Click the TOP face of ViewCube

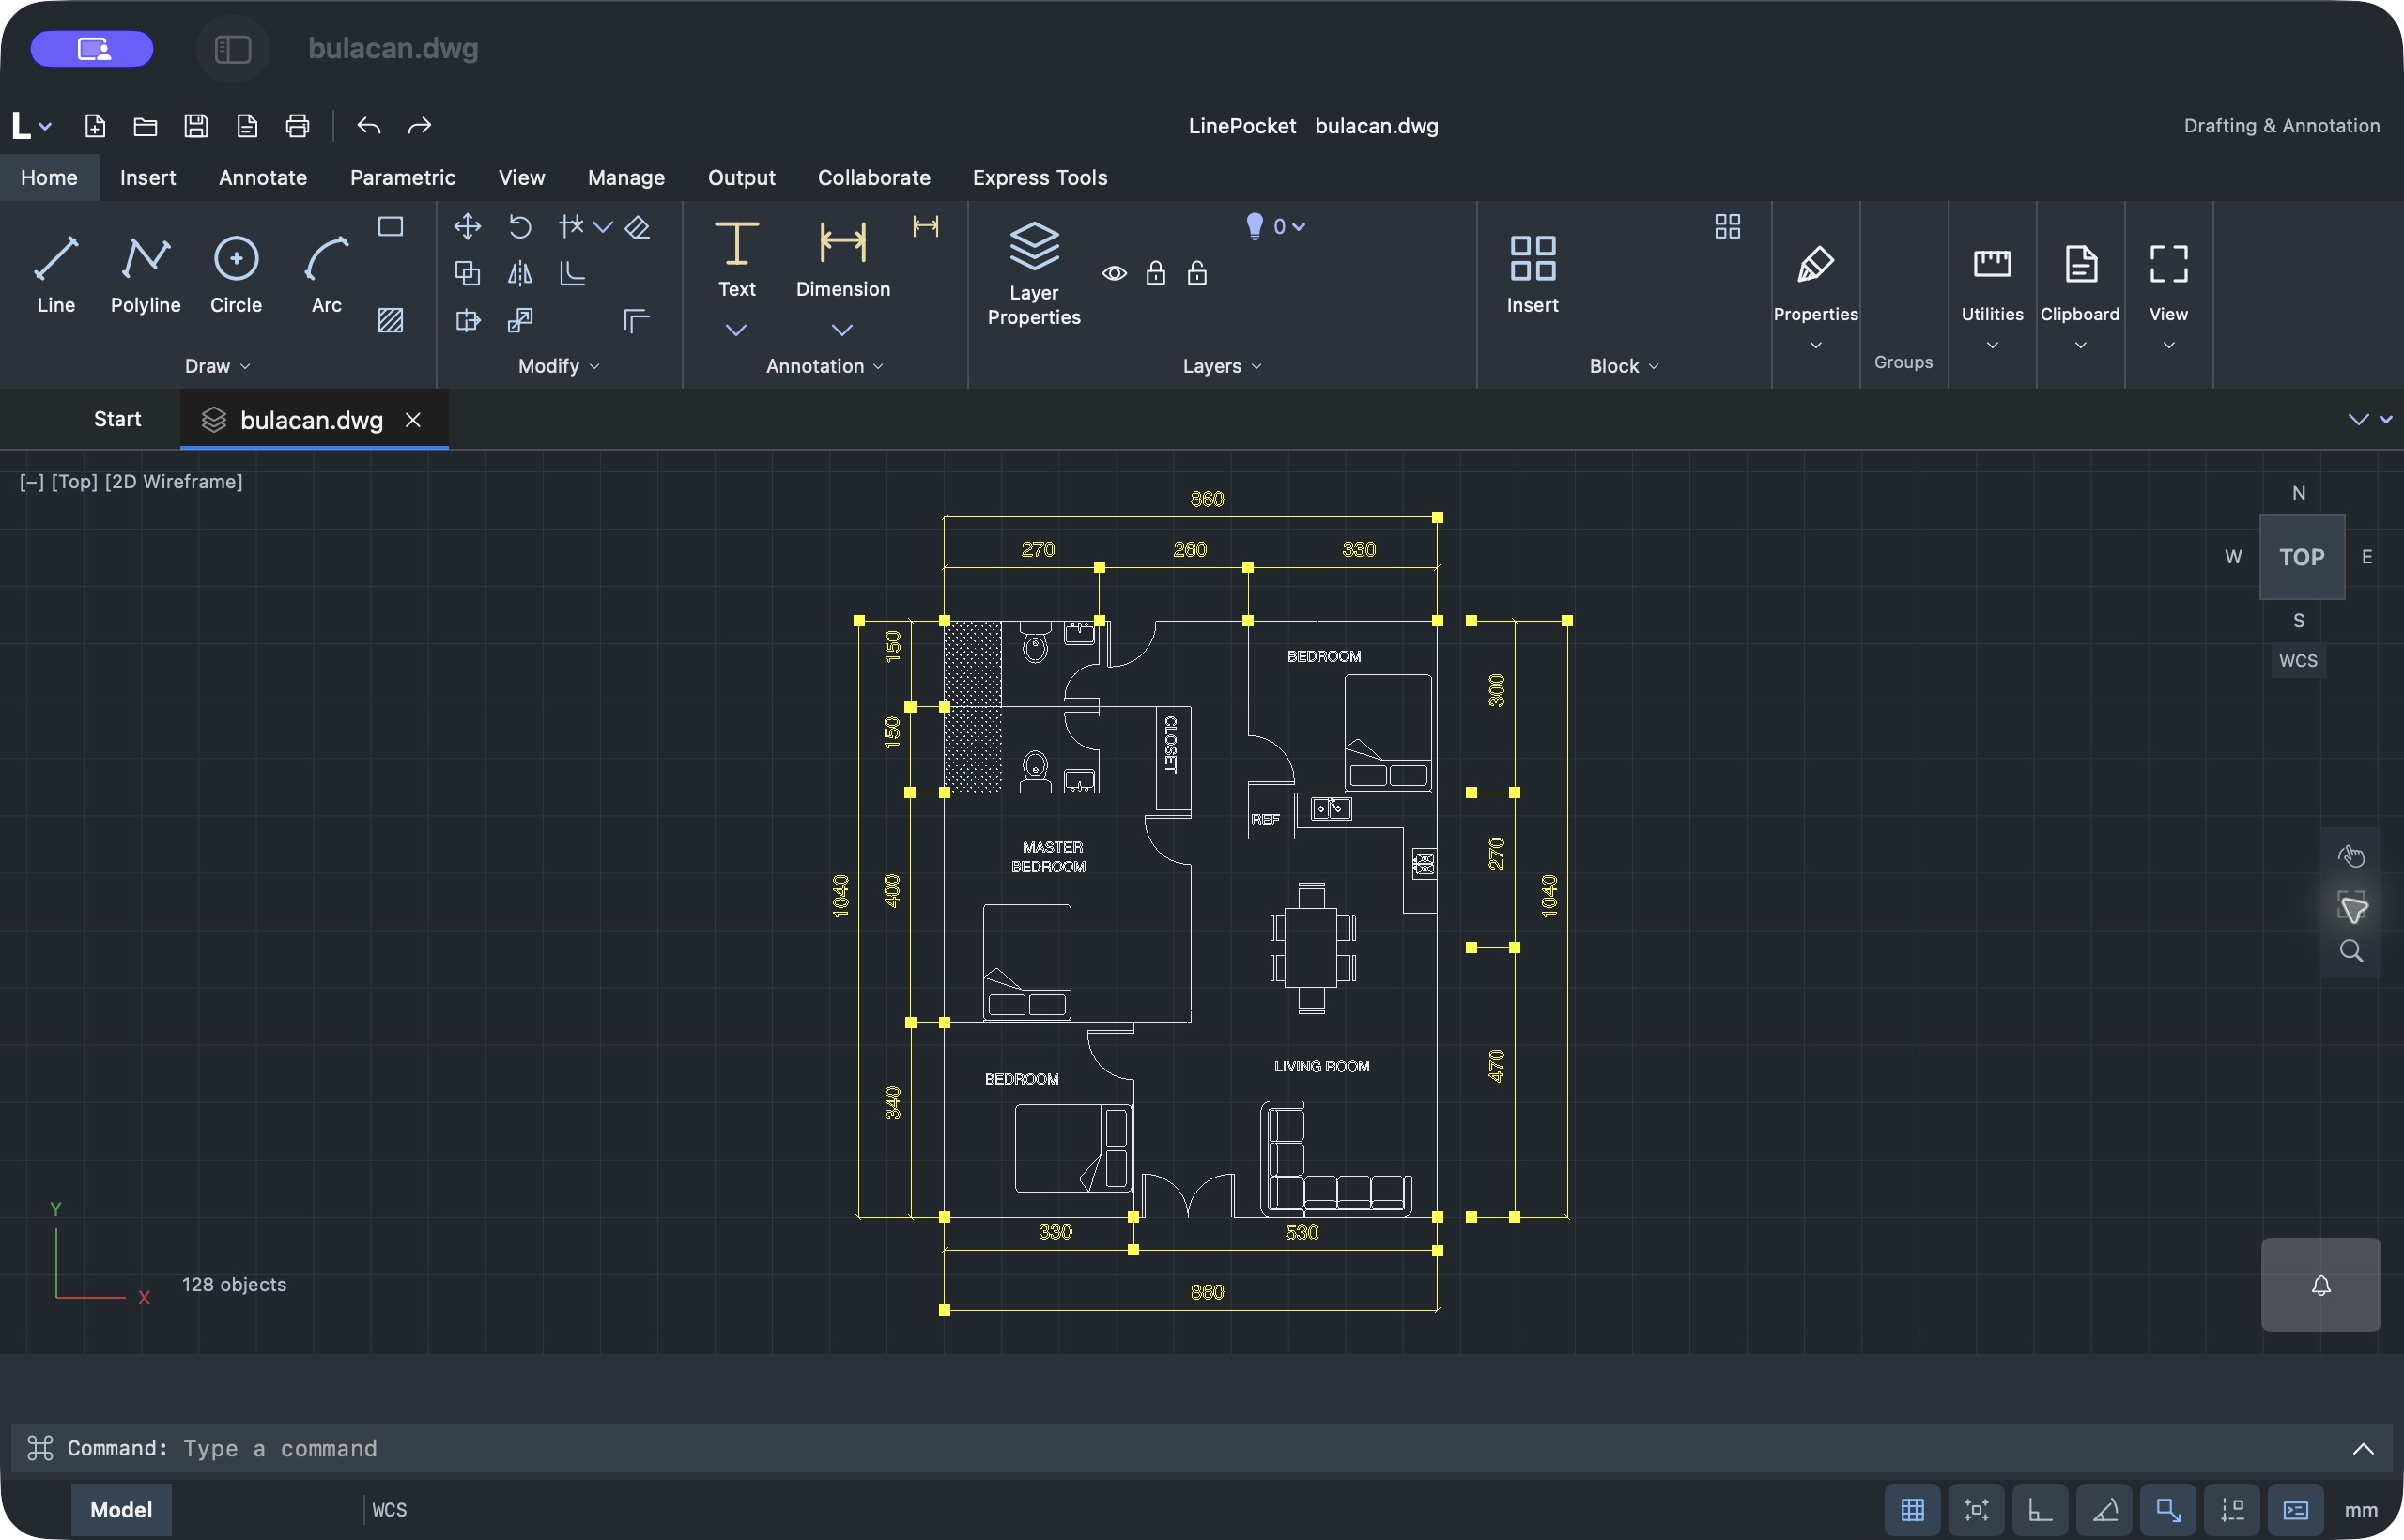(2301, 557)
